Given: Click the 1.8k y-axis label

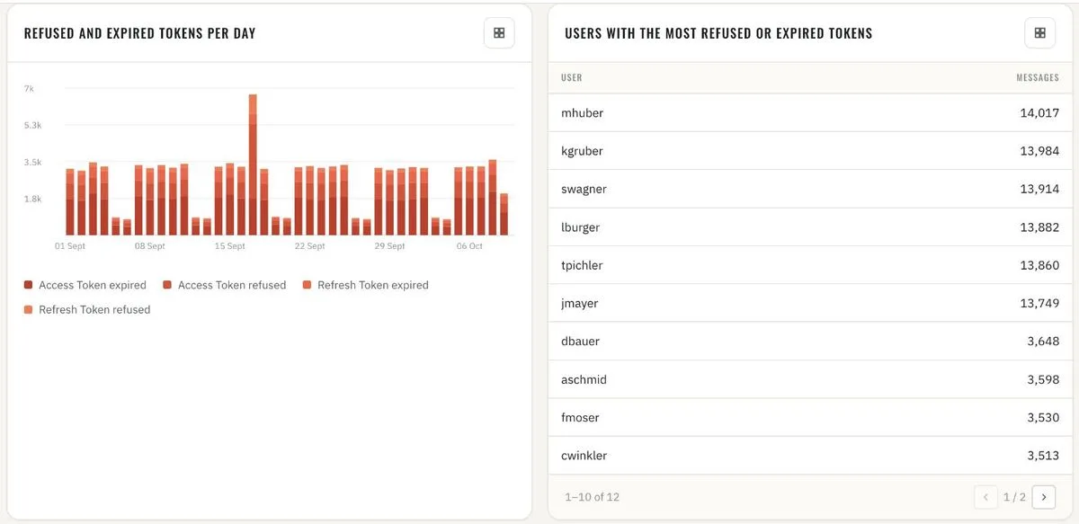Looking at the screenshot, I should pyautogui.click(x=32, y=199).
